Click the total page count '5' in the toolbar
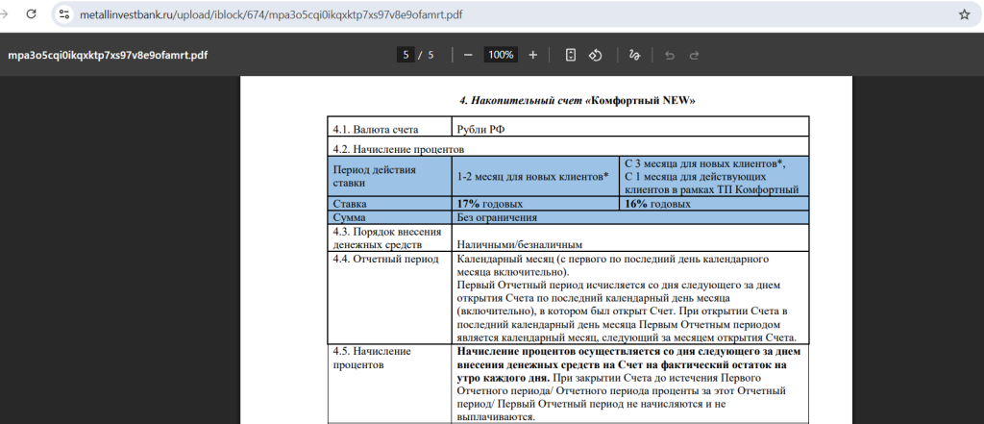This screenshot has width=984, height=424. (x=430, y=55)
